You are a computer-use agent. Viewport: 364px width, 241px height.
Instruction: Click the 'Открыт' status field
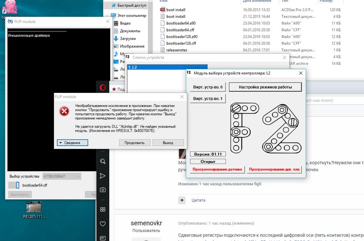click(208, 161)
